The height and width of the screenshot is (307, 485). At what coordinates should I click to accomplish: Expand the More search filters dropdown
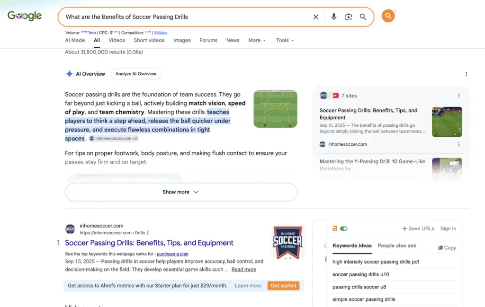257,41
